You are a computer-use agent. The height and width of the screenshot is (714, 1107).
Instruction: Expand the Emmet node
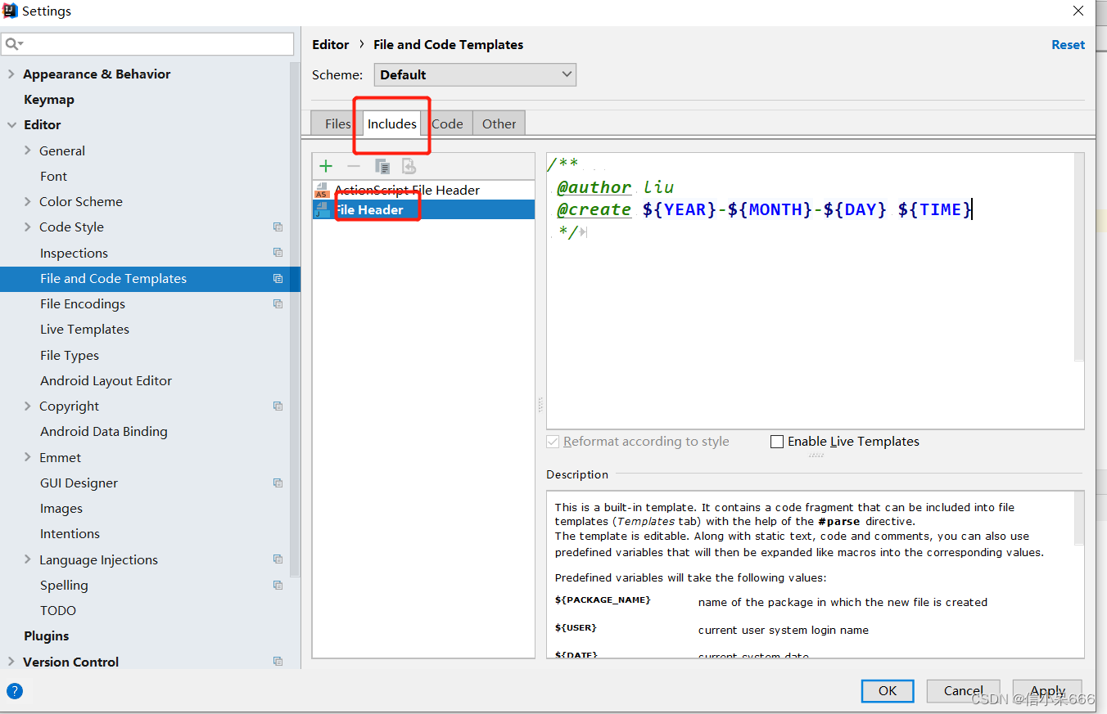point(28,457)
